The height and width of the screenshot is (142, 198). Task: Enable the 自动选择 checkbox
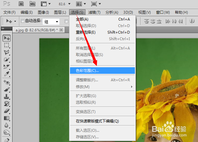click(22, 21)
